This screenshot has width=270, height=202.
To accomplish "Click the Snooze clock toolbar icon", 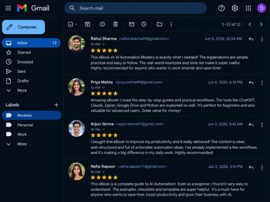I will click(144, 24).
